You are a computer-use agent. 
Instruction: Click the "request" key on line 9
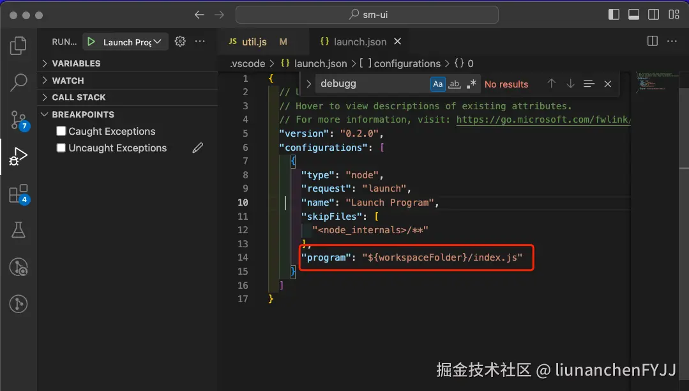(326, 188)
